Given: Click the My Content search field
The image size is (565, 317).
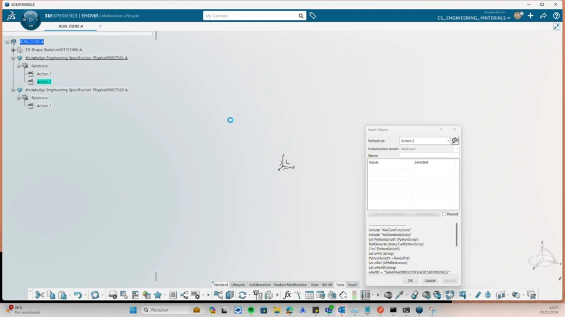Looking at the screenshot, I should [250, 16].
